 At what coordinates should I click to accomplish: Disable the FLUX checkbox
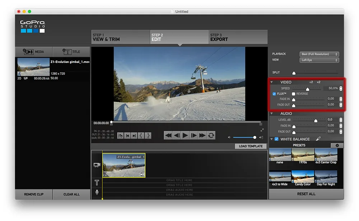pyautogui.click(x=274, y=94)
